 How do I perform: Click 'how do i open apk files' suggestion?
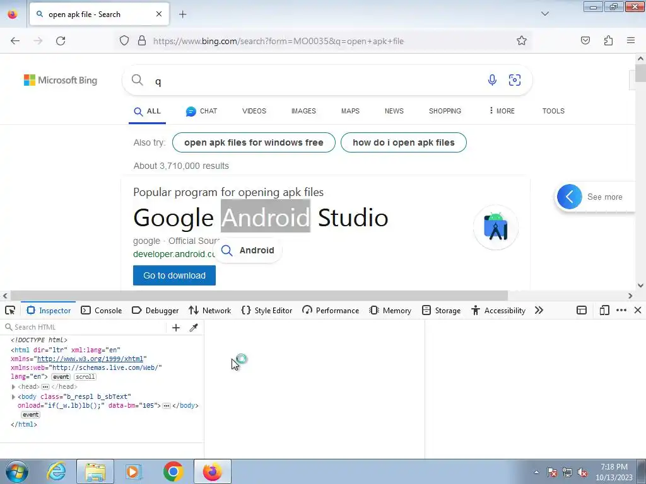403,142
